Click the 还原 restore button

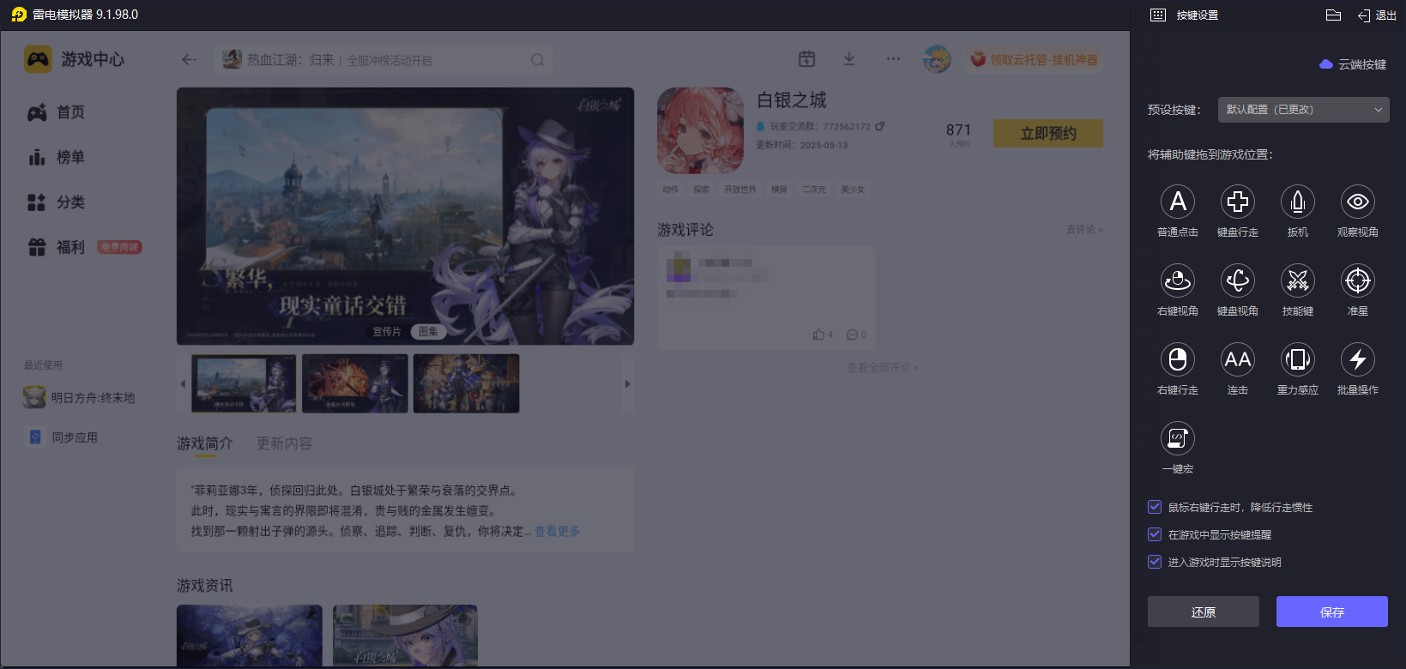coord(1204,612)
